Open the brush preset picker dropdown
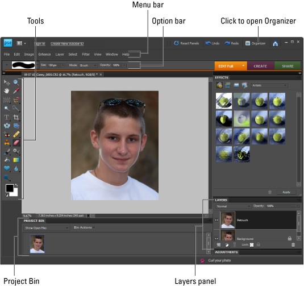The width and height of the screenshot is (304, 286). pos(38,65)
